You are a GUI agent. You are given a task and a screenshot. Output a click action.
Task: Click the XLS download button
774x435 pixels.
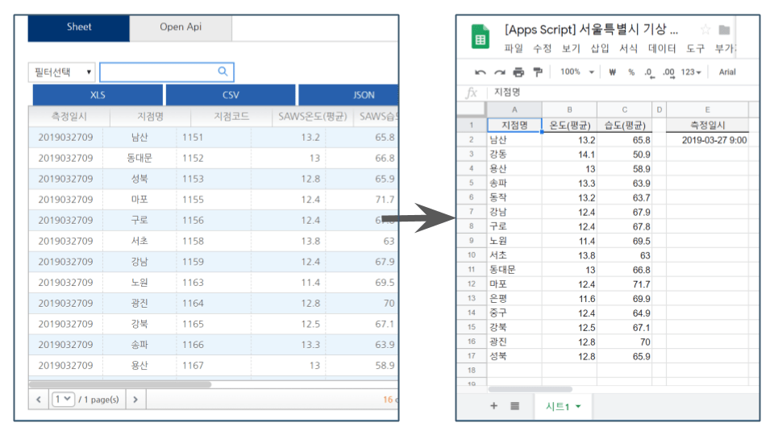98,95
